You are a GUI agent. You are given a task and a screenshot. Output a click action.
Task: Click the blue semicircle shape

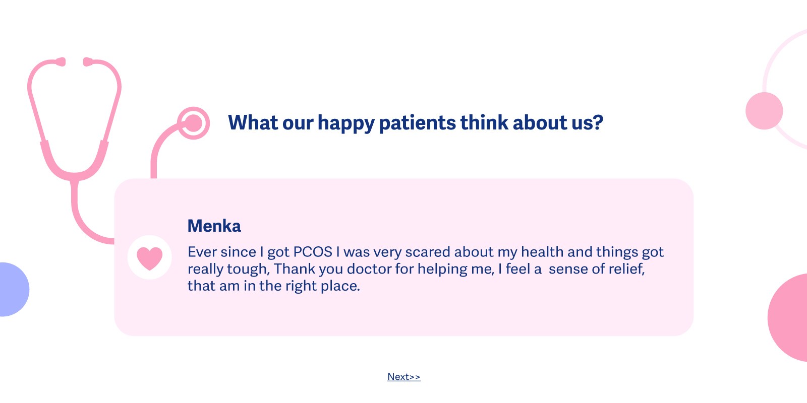coord(12,290)
